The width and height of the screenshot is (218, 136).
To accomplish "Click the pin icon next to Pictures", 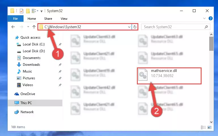I will pyautogui.click(x=60, y=78).
